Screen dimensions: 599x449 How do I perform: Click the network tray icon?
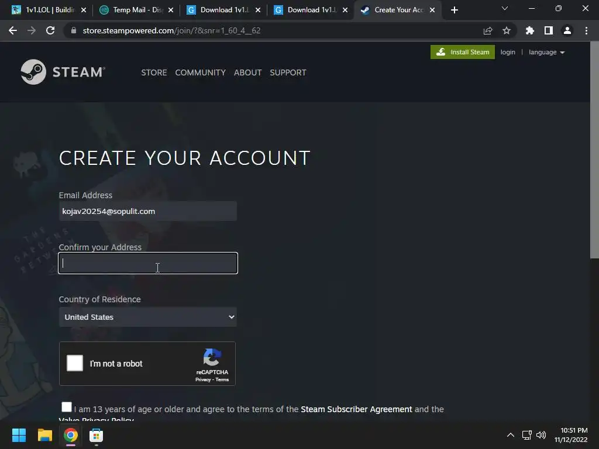(527, 435)
